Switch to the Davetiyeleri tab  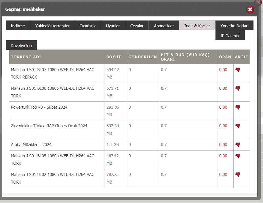point(21,45)
